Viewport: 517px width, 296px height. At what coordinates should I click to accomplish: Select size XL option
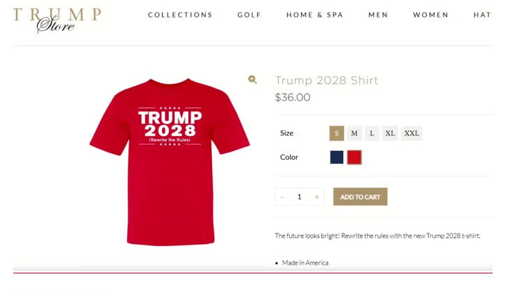tap(390, 133)
